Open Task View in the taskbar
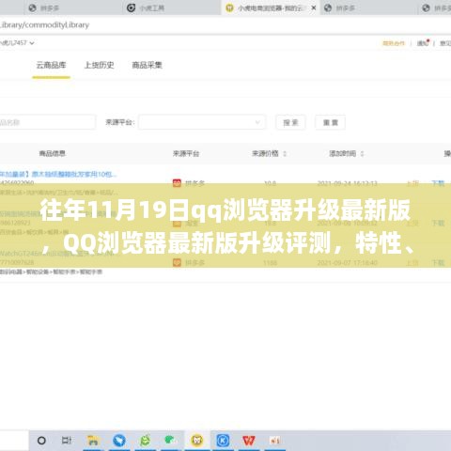Image resolution: width=451 pixels, height=451 pixels. 67,441
